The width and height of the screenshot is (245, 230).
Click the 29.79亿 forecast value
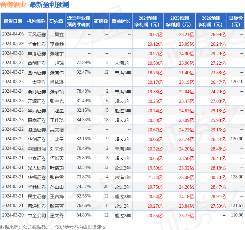coord(218,54)
